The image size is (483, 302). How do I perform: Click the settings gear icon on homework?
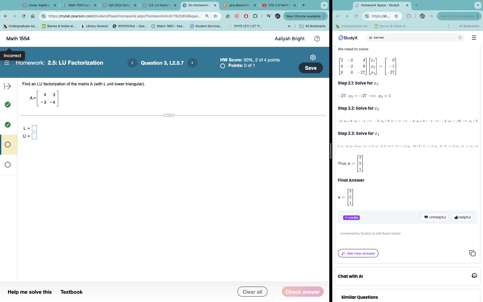coord(313,57)
